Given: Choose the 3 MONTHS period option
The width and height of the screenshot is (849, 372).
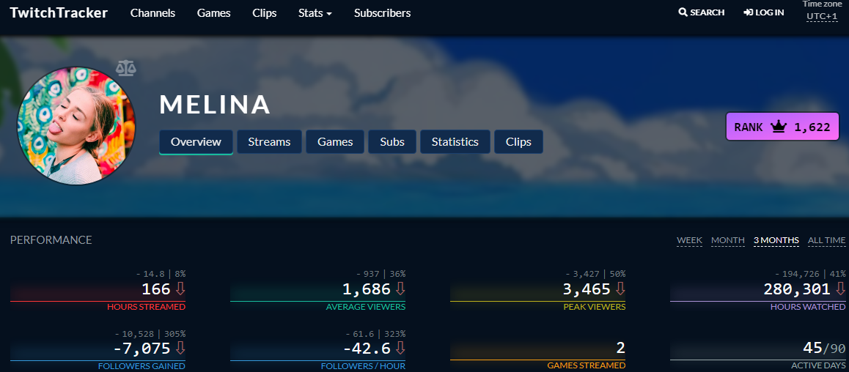Looking at the screenshot, I should (776, 240).
